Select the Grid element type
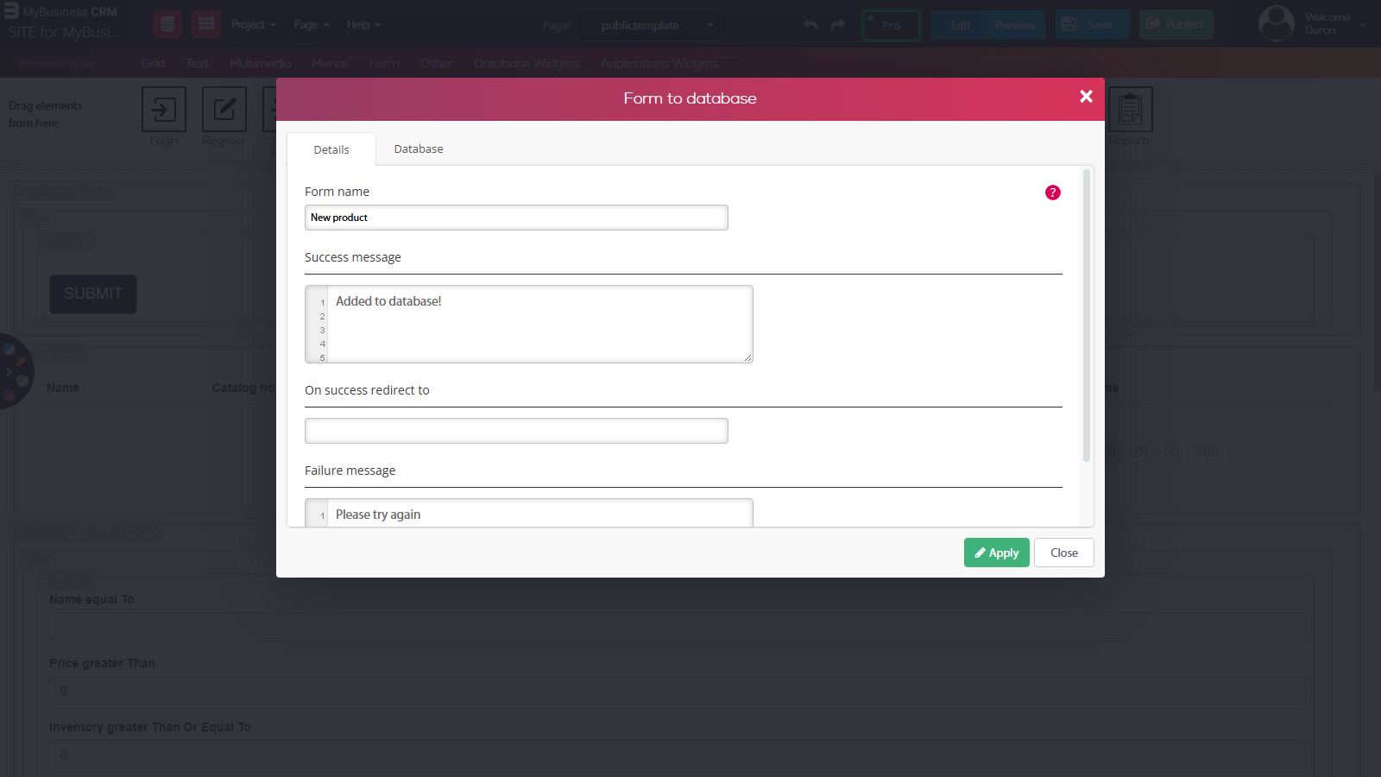The width and height of the screenshot is (1381, 777). click(x=153, y=63)
